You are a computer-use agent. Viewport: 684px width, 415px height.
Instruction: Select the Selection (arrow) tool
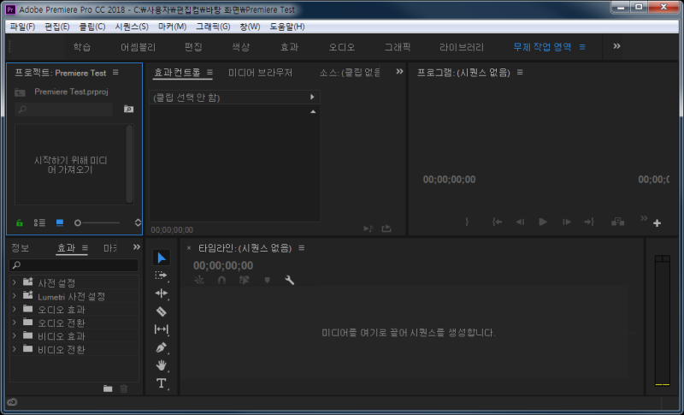tap(161, 258)
